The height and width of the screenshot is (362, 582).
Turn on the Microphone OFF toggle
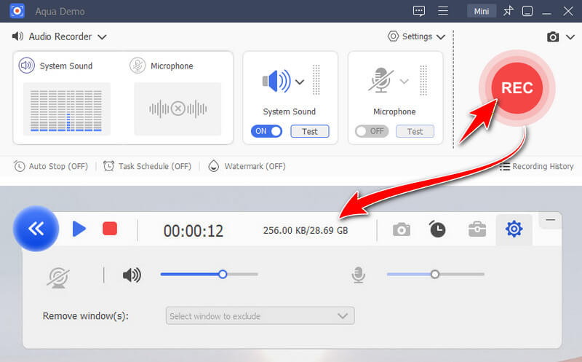point(372,131)
